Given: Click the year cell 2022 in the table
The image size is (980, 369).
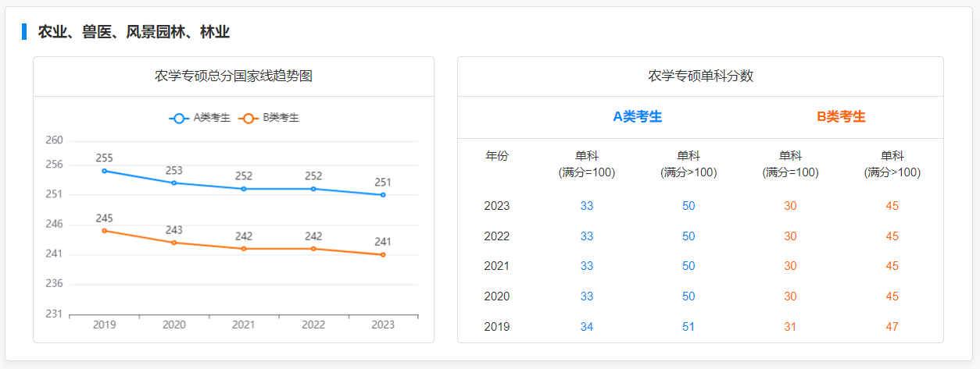Looking at the screenshot, I should click(x=497, y=236).
